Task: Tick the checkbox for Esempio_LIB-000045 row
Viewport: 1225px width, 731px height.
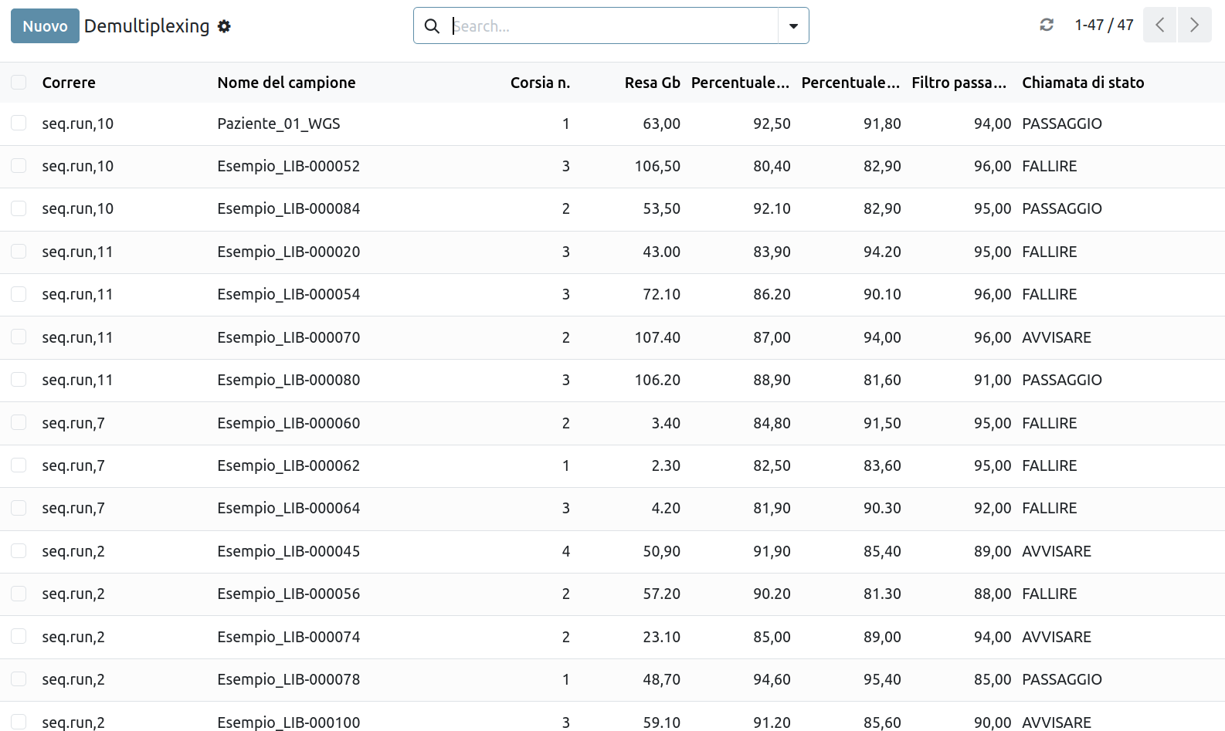Action: click(x=19, y=551)
